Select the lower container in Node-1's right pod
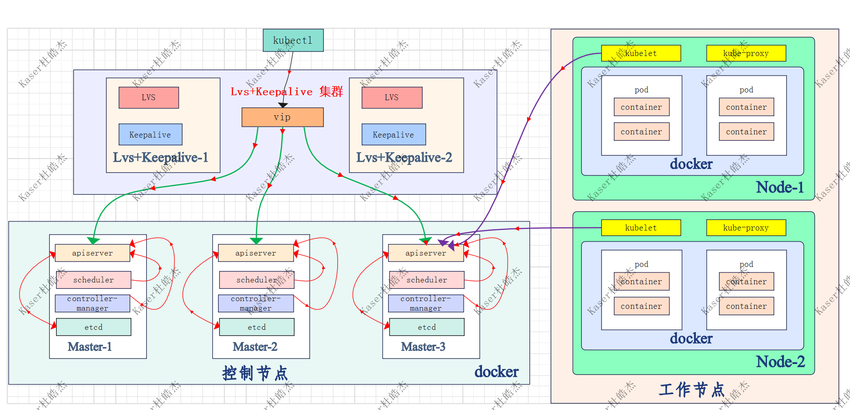 click(746, 132)
